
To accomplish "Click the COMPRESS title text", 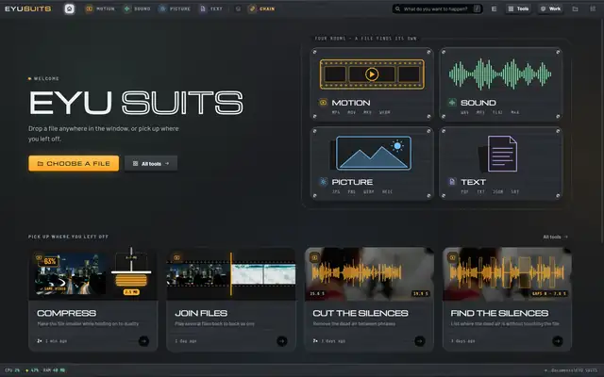I will pos(67,313).
